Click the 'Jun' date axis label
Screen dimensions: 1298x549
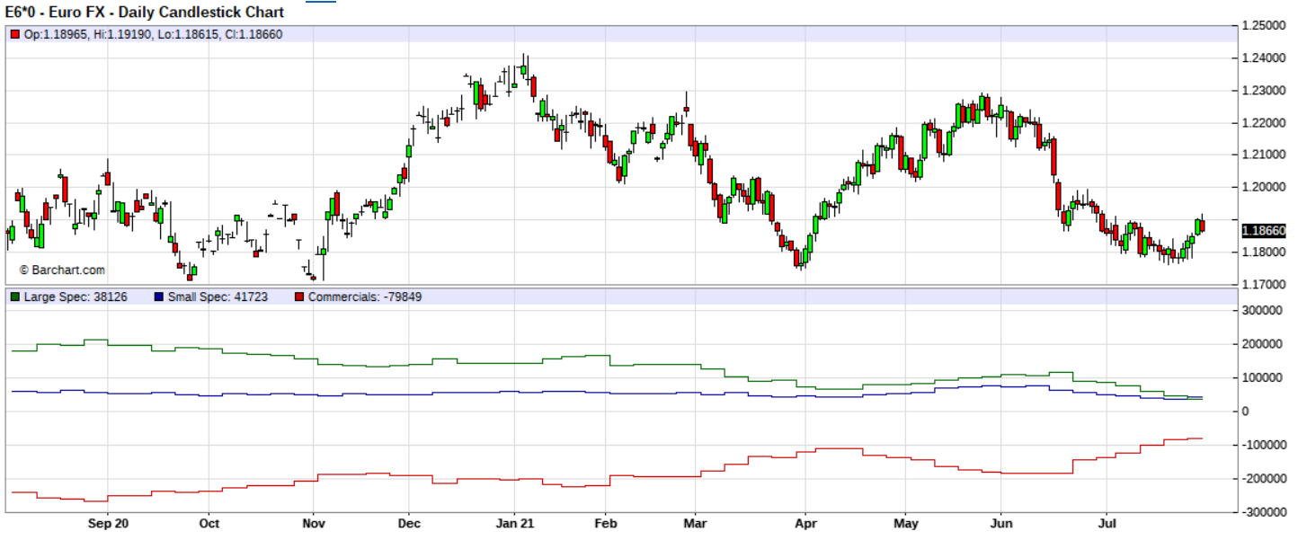[1000, 523]
